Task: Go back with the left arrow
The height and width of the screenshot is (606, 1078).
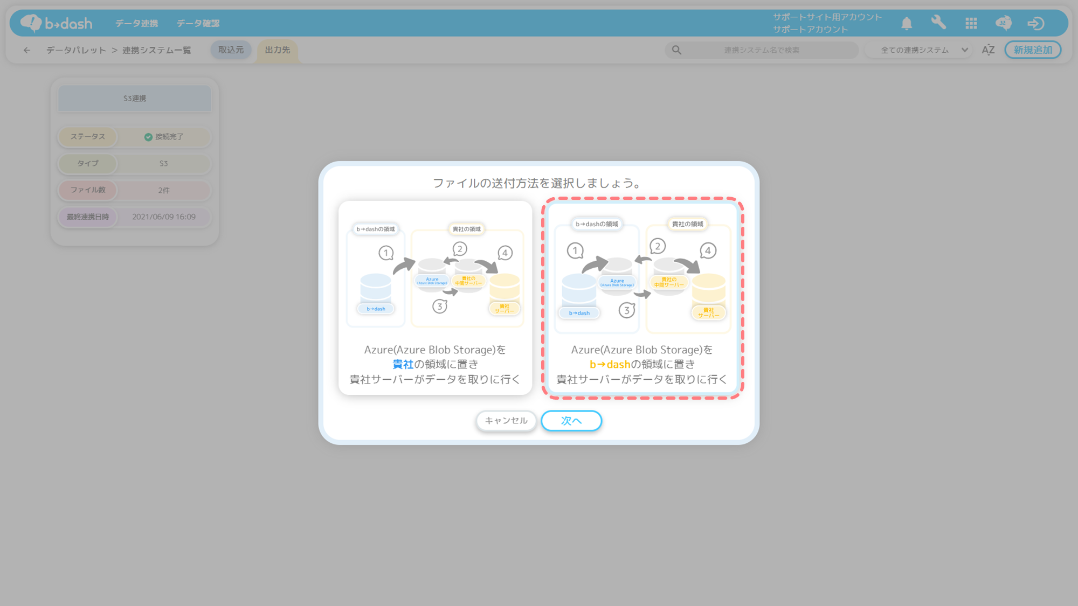Action: click(26, 50)
